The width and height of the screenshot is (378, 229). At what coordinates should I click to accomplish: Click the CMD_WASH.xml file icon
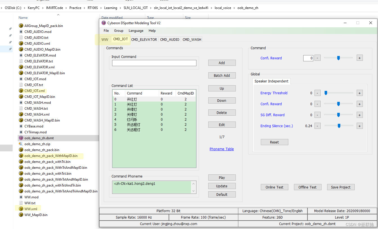click(x=21, y=114)
